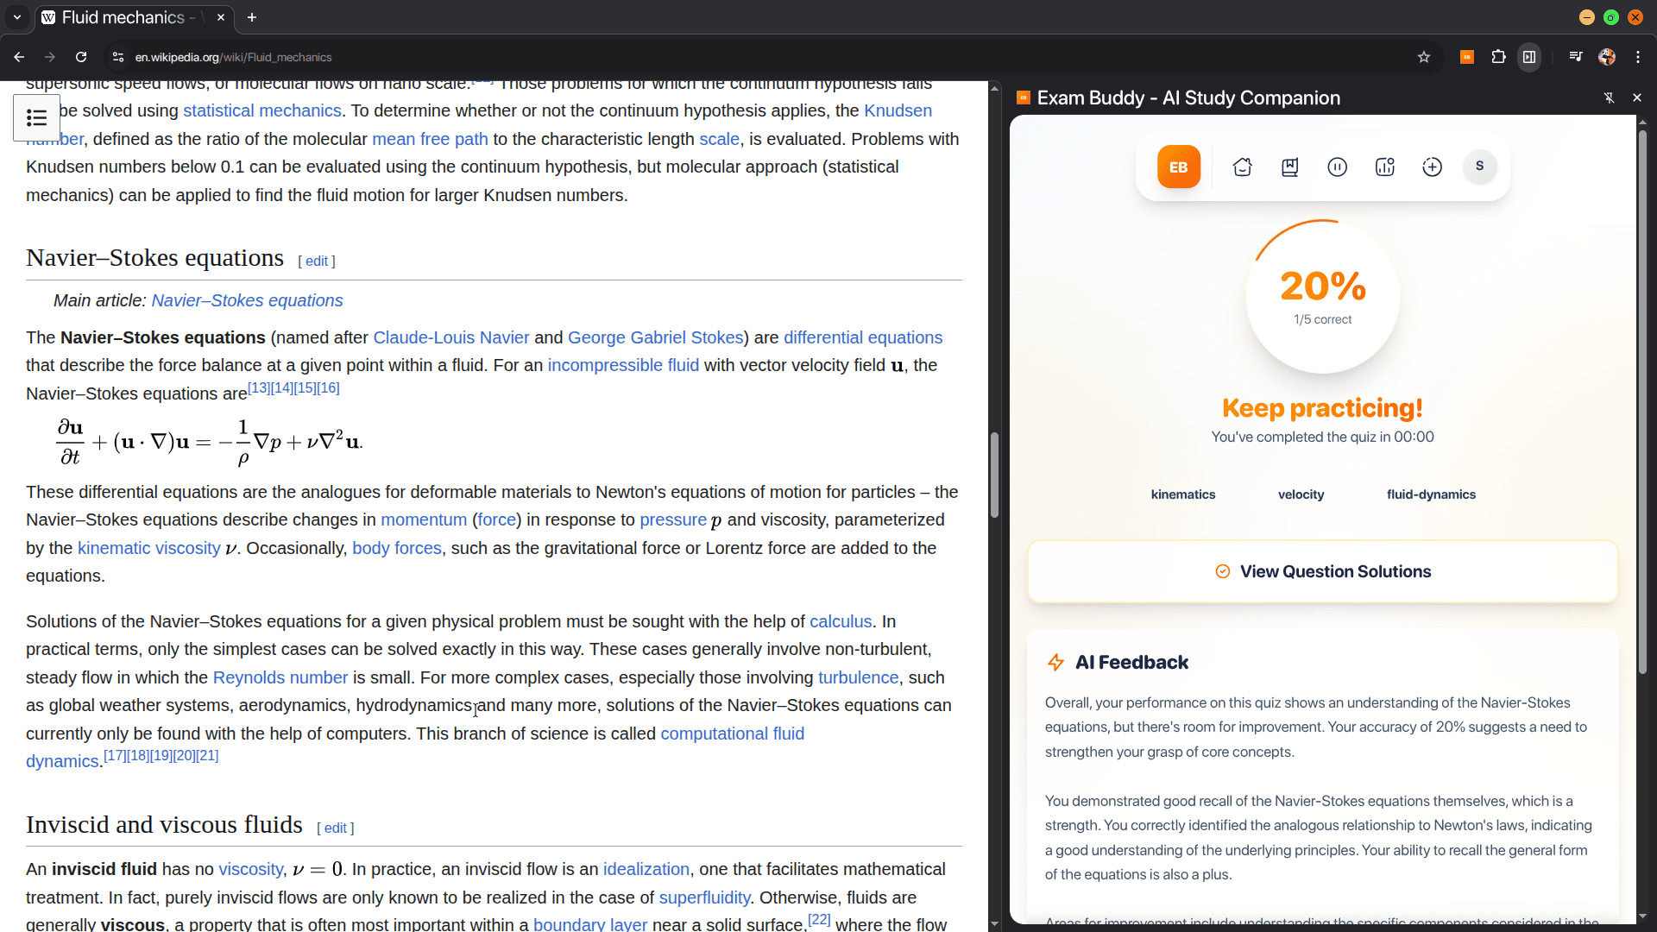Viewport: 1657px width, 932px height.
Task: Expand the tab search dropdown arrow
Action: point(16,17)
